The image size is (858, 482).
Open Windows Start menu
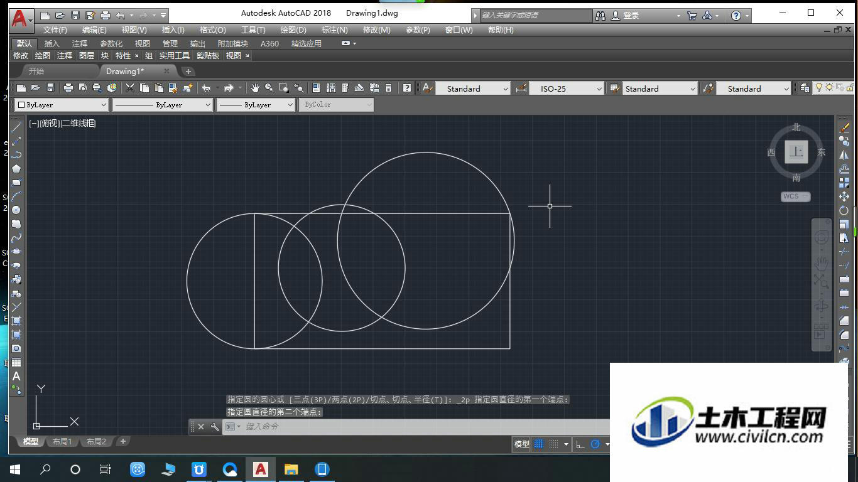pos(15,469)
